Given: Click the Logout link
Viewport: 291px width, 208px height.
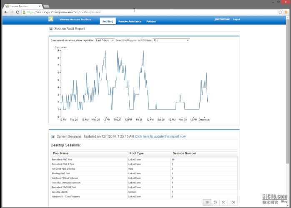Looking at the screenshot, I should point(236,19).
